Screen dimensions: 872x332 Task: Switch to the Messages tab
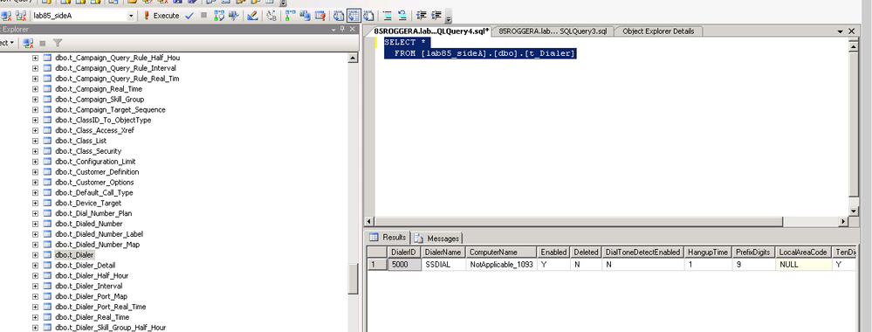(x=437, y=239)
